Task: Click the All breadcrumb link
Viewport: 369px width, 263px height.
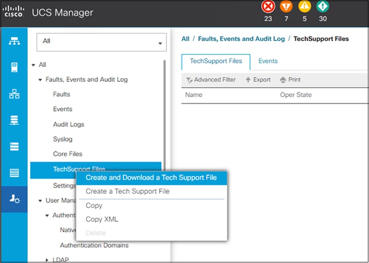Action: coord(186,39)
